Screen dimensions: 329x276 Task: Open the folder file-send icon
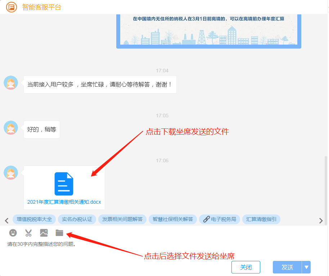[59, 233]
